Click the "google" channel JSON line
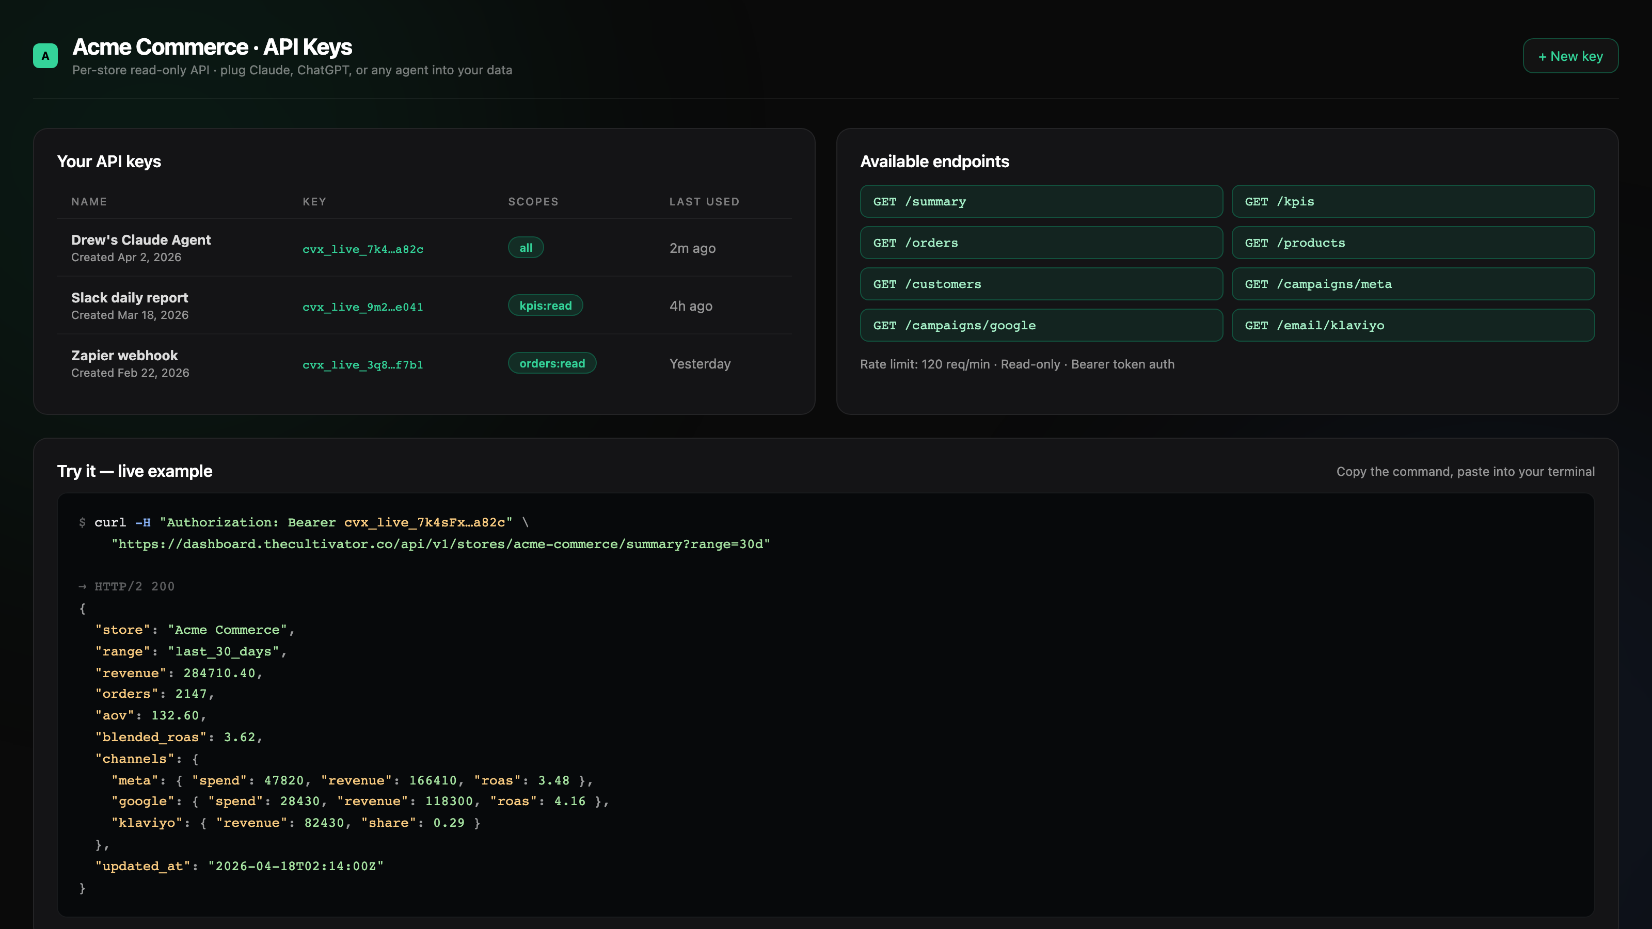 tap(360, 801)
